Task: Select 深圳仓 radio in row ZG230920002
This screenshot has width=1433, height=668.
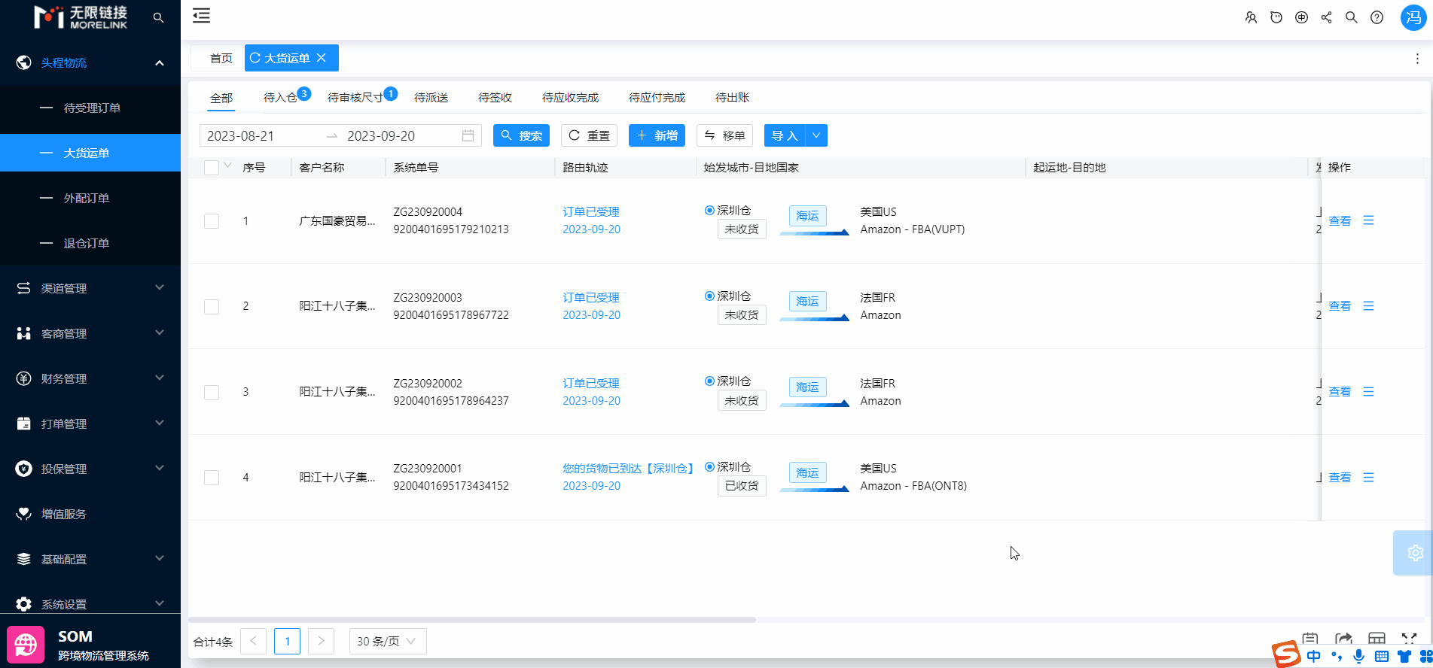Action: [x=709, y=381]
